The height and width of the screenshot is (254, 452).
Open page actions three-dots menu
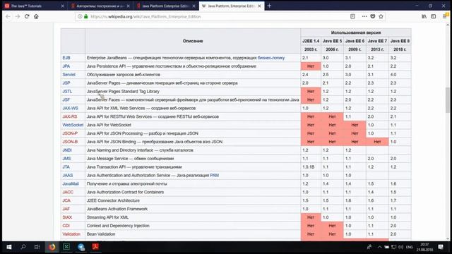364,16
